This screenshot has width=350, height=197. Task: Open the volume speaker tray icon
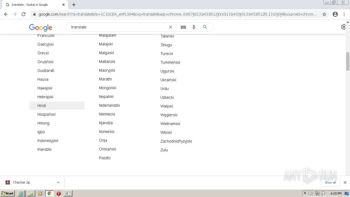coord(311,193)
